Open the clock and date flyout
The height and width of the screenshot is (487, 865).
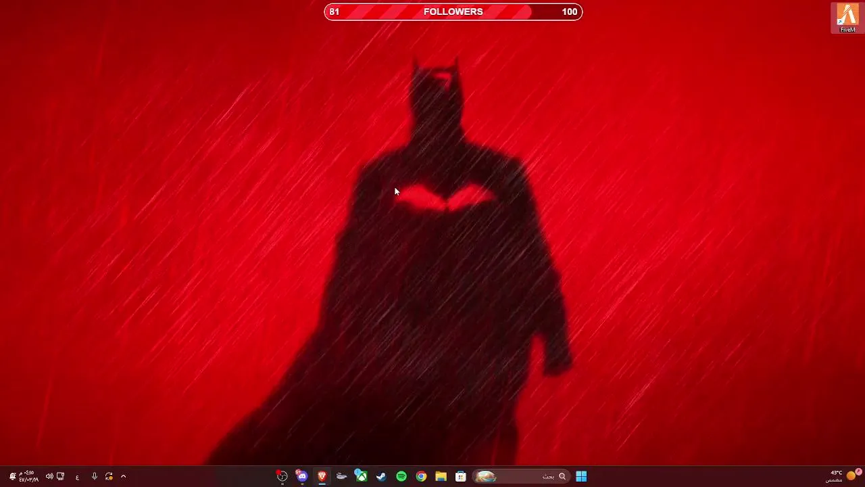[28, 476]
